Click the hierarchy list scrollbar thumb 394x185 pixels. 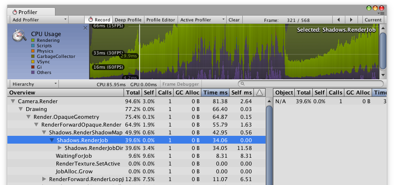coord(269,145)
